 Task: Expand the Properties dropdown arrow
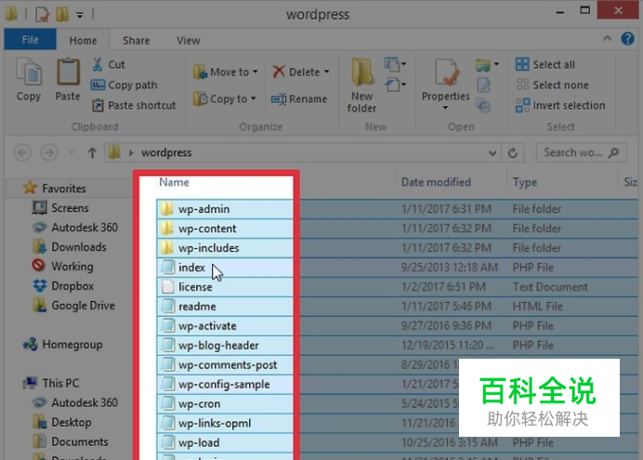446,108
